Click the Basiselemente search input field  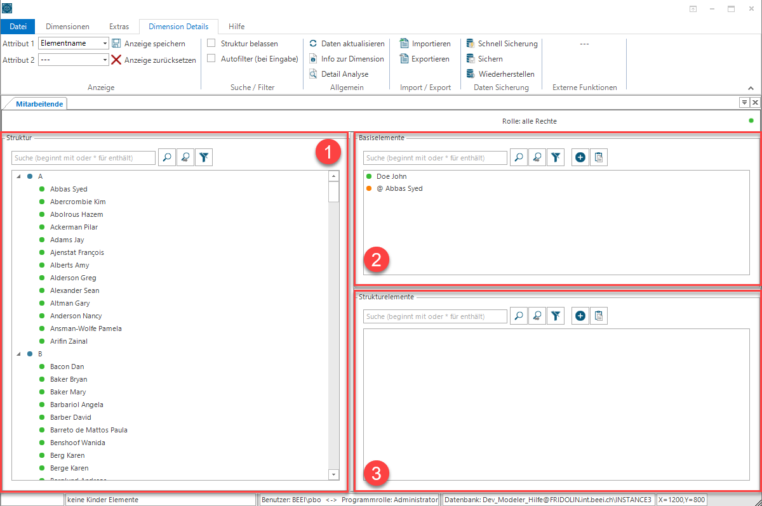point(436,158)
